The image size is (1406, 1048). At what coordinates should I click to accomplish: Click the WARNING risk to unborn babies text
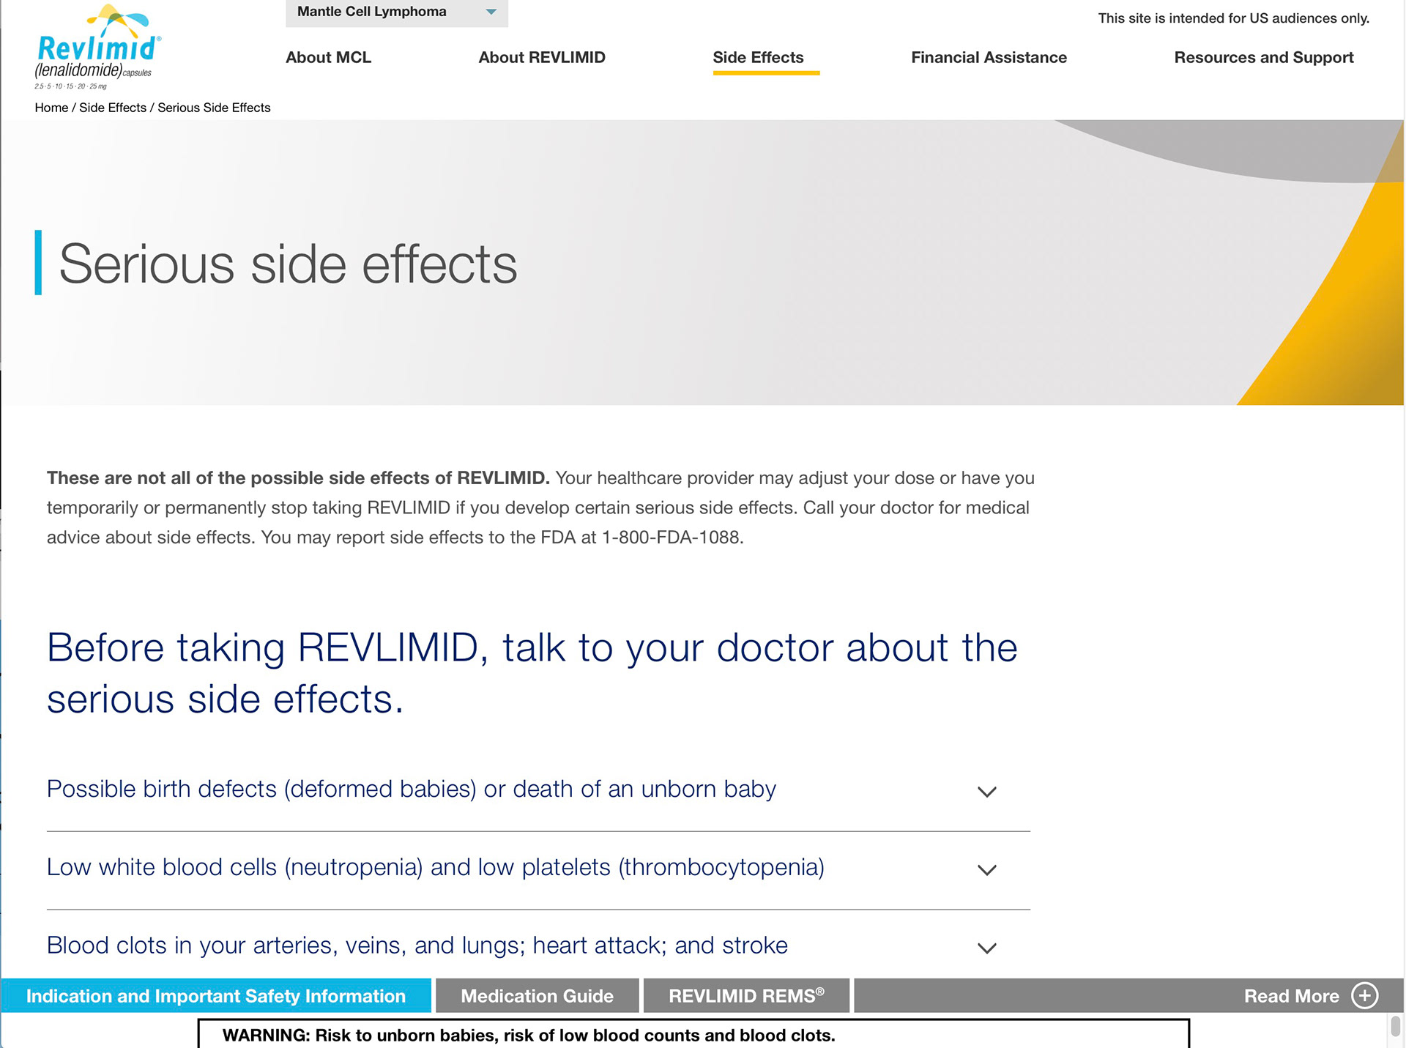(529, 1036)
